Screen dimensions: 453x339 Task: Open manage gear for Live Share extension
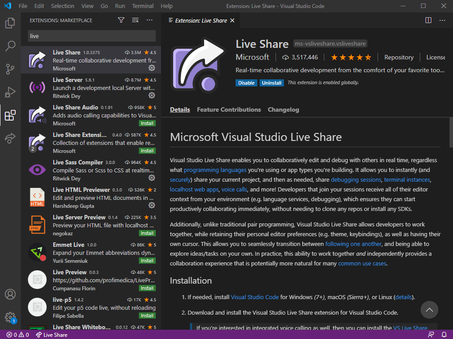(152, 68)
